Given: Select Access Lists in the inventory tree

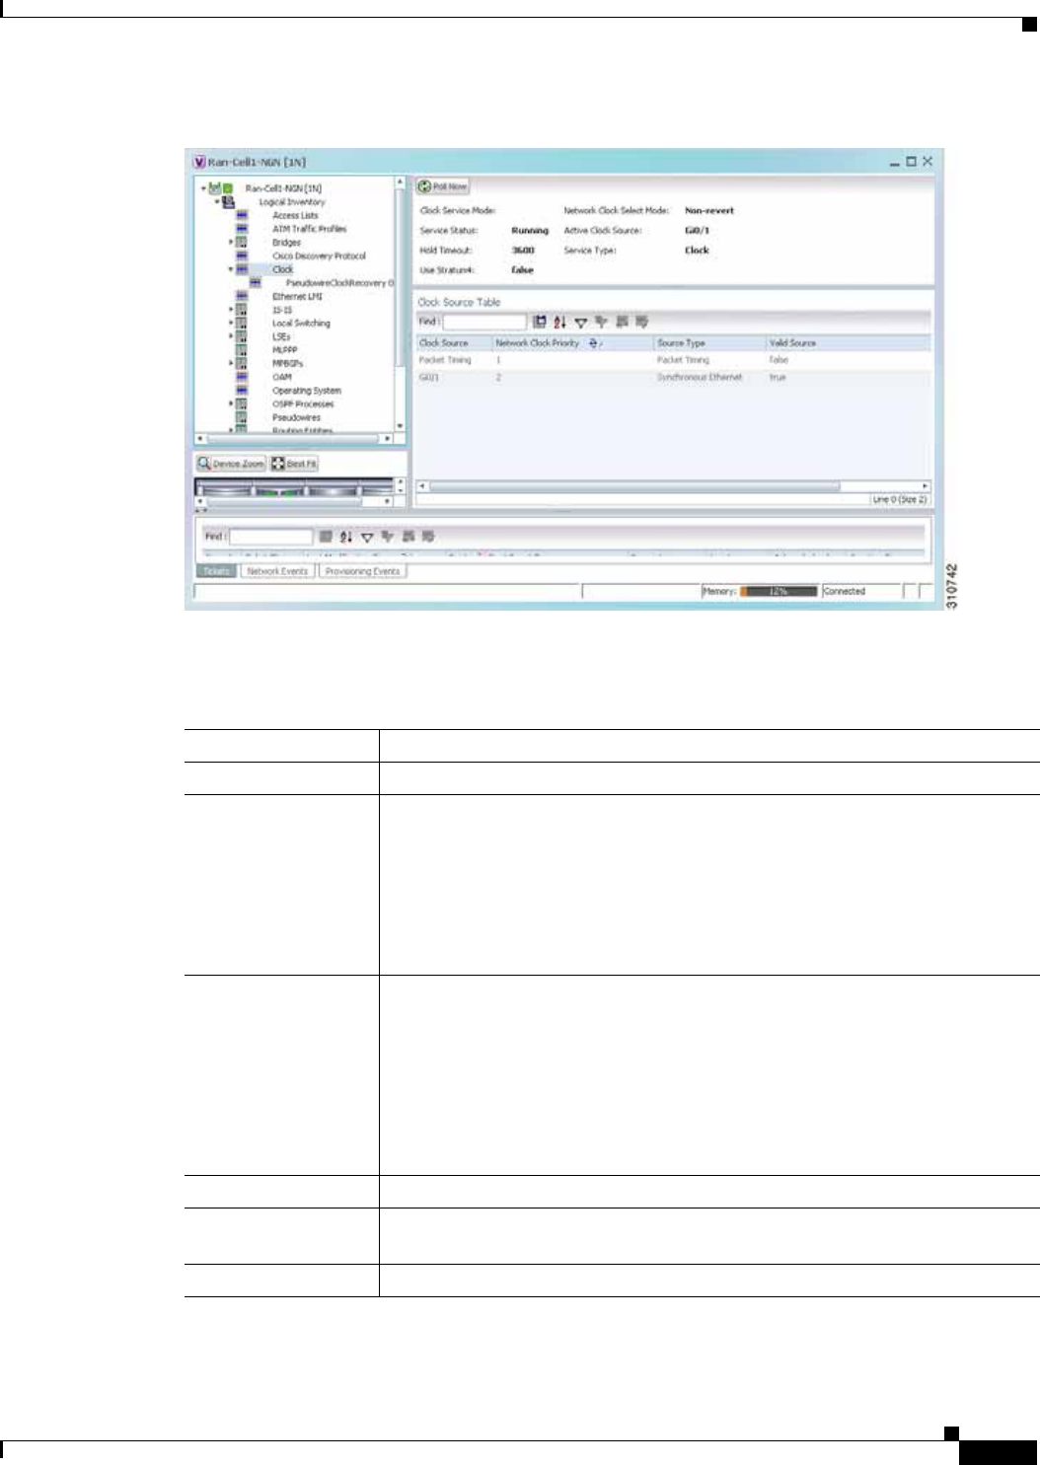Looking at the screenshot, I should click(x=295, y=215).
